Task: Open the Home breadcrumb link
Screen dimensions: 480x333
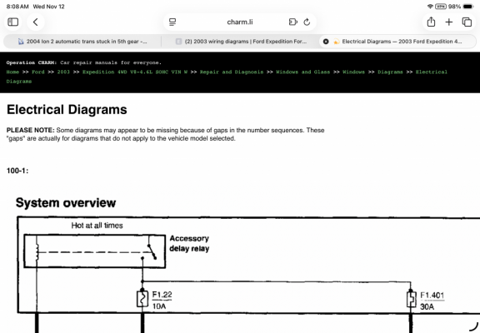Action: [12, 72]
